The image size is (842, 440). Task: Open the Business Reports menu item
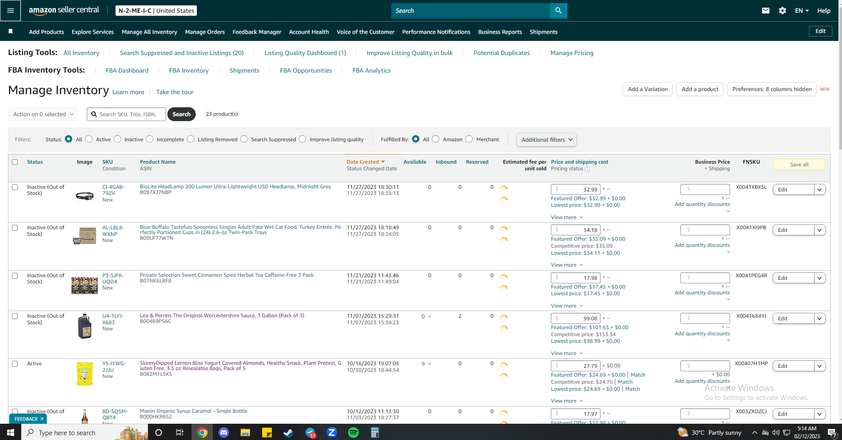[500, 32]
